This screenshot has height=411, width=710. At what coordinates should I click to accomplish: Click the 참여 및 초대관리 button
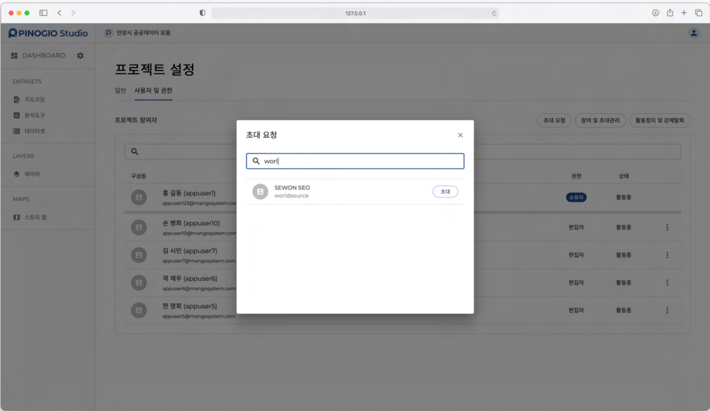click(x=600, y=120)
